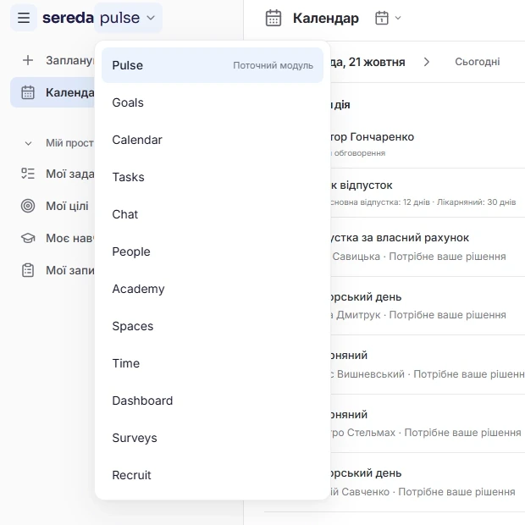Open the Academy module
Image resolution: width=525 pixels, height=525 pixels.
213,289
